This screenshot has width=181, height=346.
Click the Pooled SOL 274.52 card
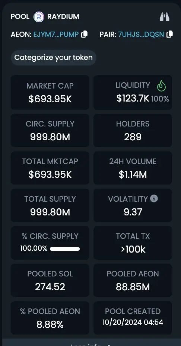tap(50, 280)
